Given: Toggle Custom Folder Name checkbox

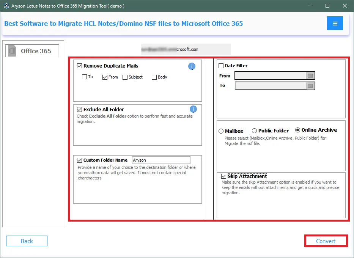Looking at the screenshot, I should tap(79, 160).
